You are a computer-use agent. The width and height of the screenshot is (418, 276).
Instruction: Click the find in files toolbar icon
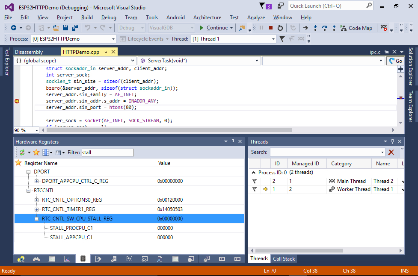tap(242, 28)
